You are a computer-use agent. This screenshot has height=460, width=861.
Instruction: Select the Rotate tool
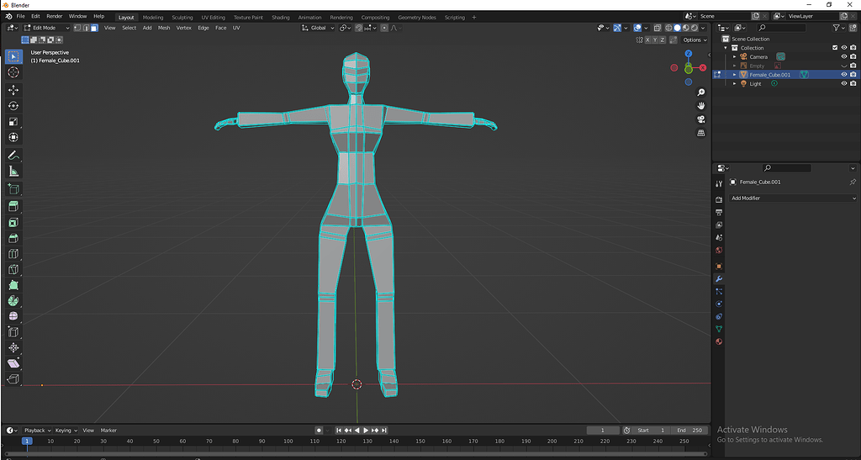(x=13, y=106)
